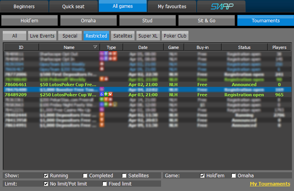Filter by the Satellites filter button
Viewport: 294px width, 191px height.
tap(123, 36)
